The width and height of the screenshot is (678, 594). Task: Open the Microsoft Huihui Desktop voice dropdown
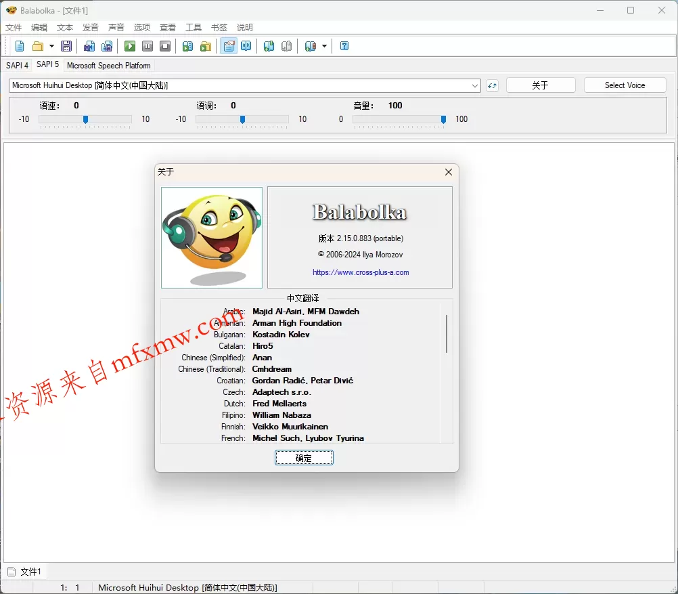pyautogui.click(x=245, y=85)
